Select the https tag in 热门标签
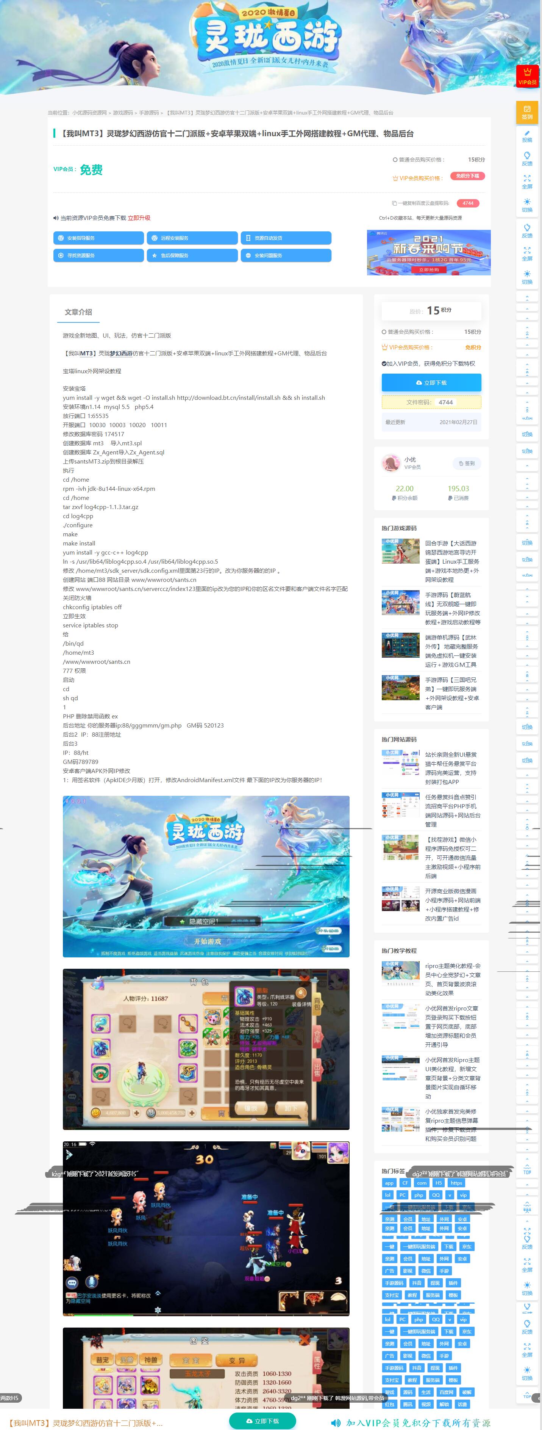Viewport: 542px width, 1430px height. (457, 1183)
